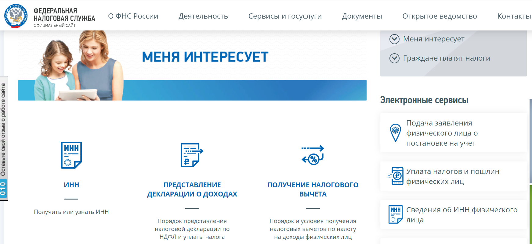Screen dimensions: 532x244
Task: Click the Получить или узнать ИНН description
Action: pyautogui.click(x=71, y=212)
